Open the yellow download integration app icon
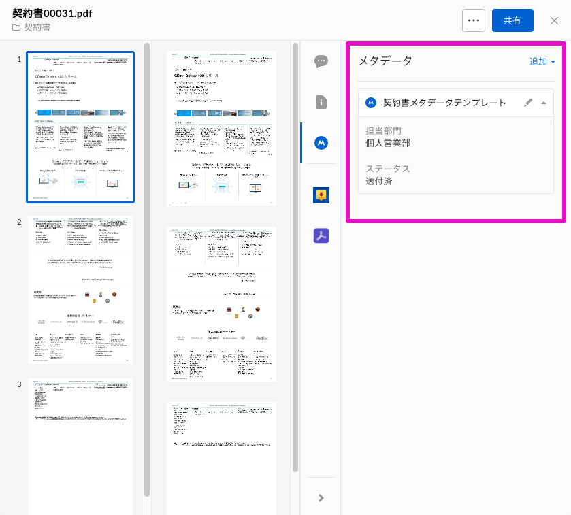This screenshot has width=571, height=515. (x=321, y=195)
